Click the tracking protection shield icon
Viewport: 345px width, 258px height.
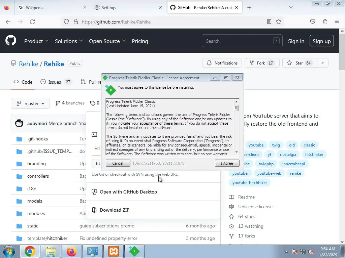point(66,21)
